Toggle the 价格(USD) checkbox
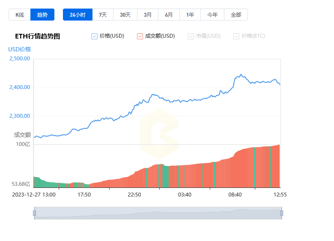The width and height of the screenshot is (334, 241). click(x=94, y=36)
